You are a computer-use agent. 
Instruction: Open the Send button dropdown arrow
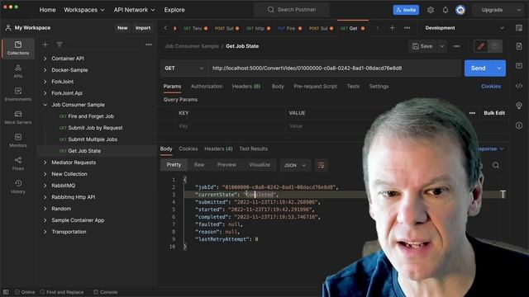(x=499, y=68)
